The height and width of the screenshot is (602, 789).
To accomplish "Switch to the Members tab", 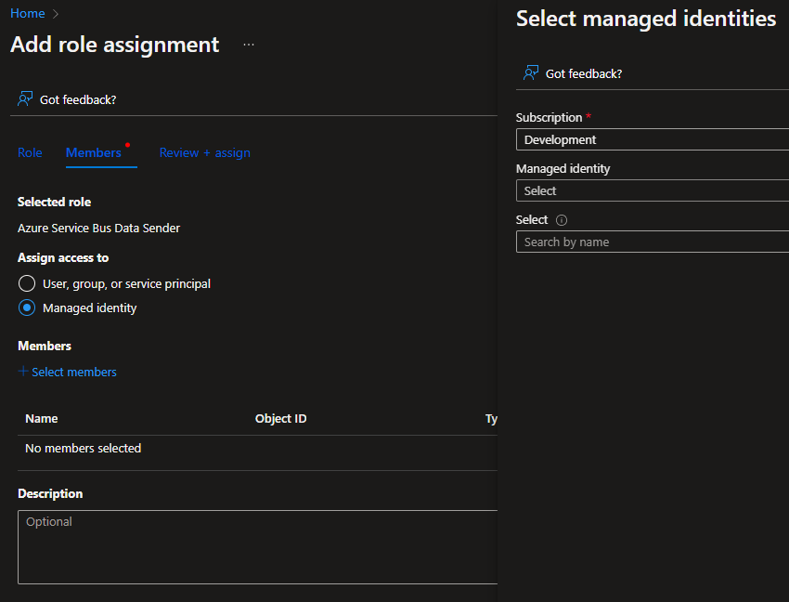I will point(94,152).
